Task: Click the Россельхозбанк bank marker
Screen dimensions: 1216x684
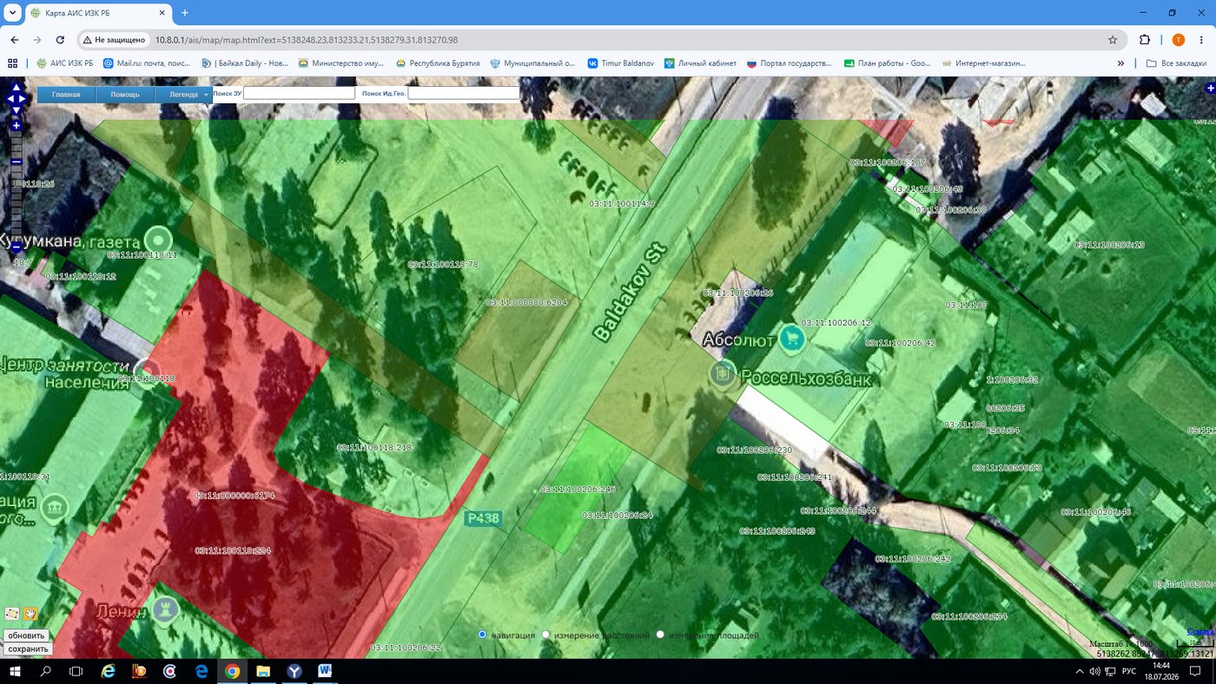Action: point(723,375)
